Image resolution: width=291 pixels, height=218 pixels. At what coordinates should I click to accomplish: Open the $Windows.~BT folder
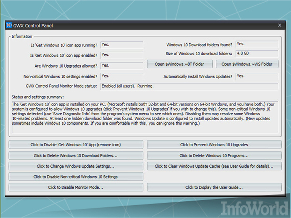coord(180,64)
